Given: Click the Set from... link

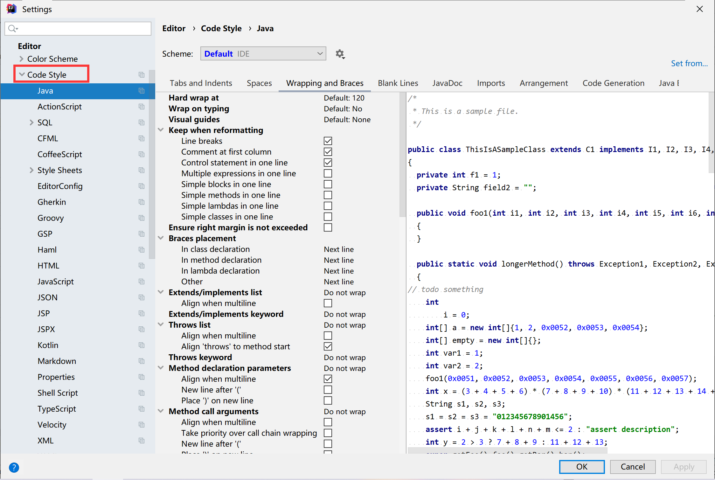Looking at the screenshot, I should (689, 63).
